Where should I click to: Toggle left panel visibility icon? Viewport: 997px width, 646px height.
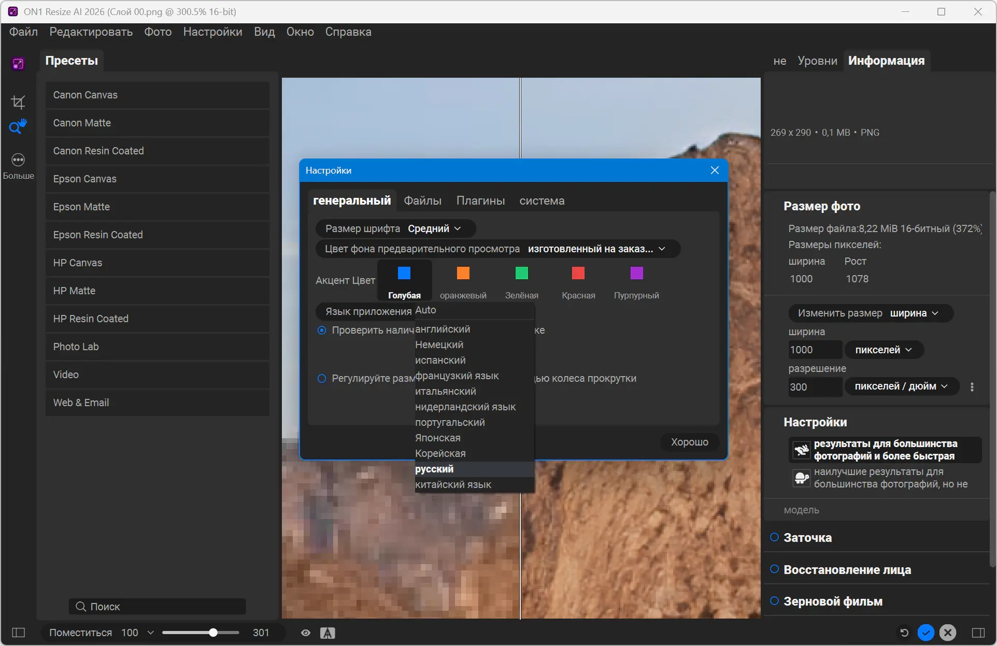coord(19,633)
